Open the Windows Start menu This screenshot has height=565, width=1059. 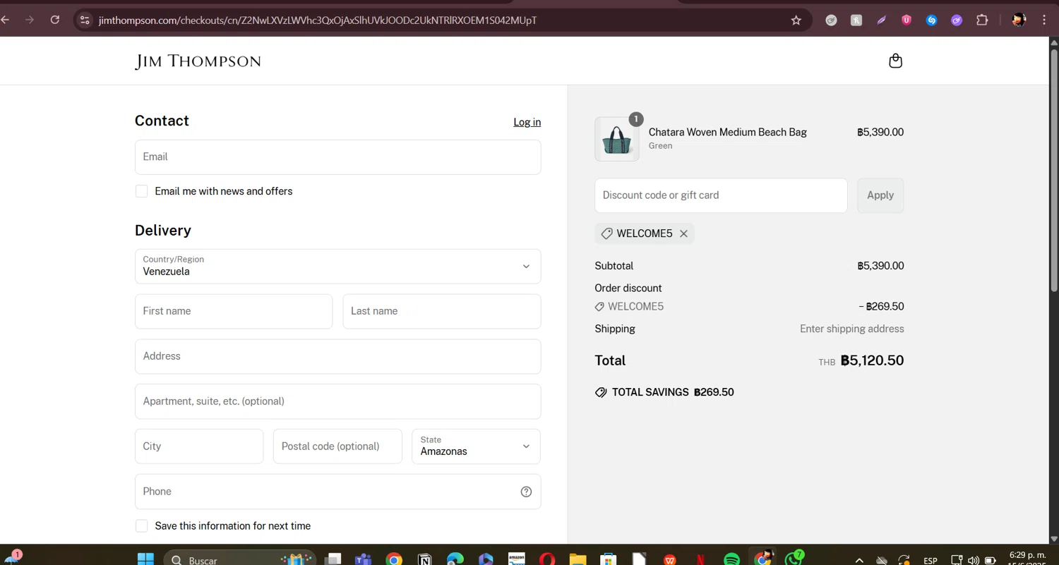pos(145,559)
